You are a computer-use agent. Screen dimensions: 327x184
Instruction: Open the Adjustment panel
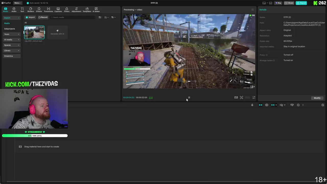point(76,10)
